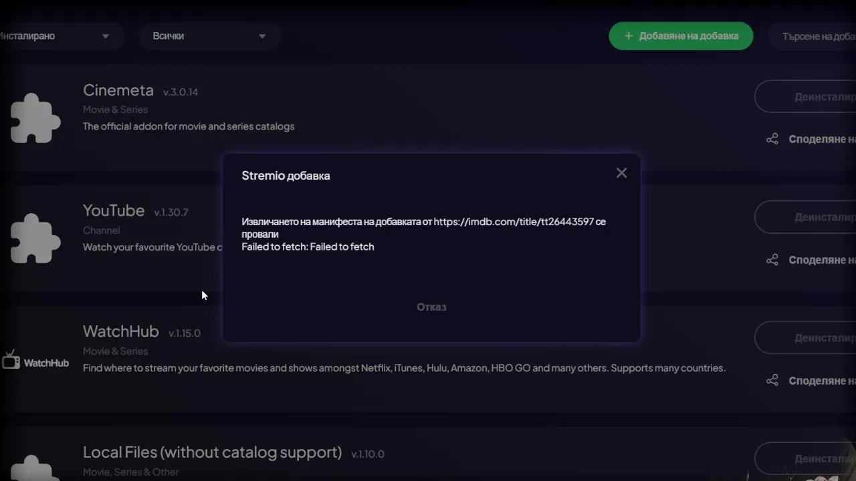
Task: Click share icon for WatchHub addon
Action: click(772, 380)
